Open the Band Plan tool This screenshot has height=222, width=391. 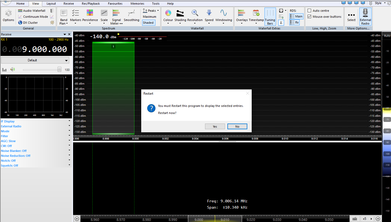click(64, 13)
